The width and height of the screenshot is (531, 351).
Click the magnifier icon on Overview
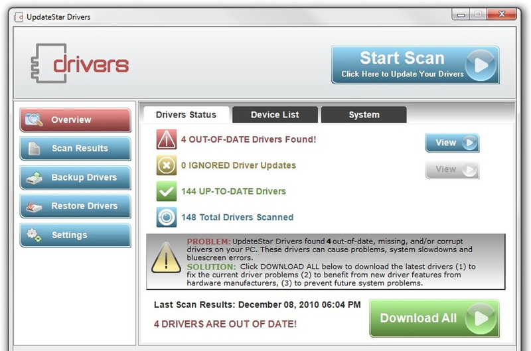tap(34, 120)
